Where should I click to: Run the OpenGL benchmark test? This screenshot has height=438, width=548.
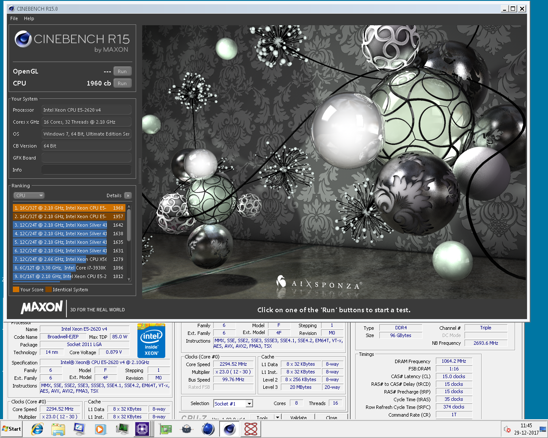click(x=122, y=71)
